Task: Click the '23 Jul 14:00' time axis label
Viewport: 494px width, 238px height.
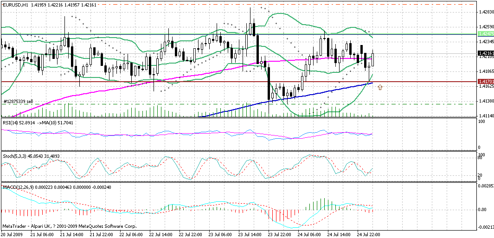Action: pos(250,235)
